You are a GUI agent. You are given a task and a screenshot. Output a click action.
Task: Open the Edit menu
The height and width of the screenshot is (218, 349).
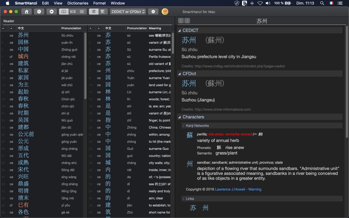pyautogui.click(x=45, y=3)
